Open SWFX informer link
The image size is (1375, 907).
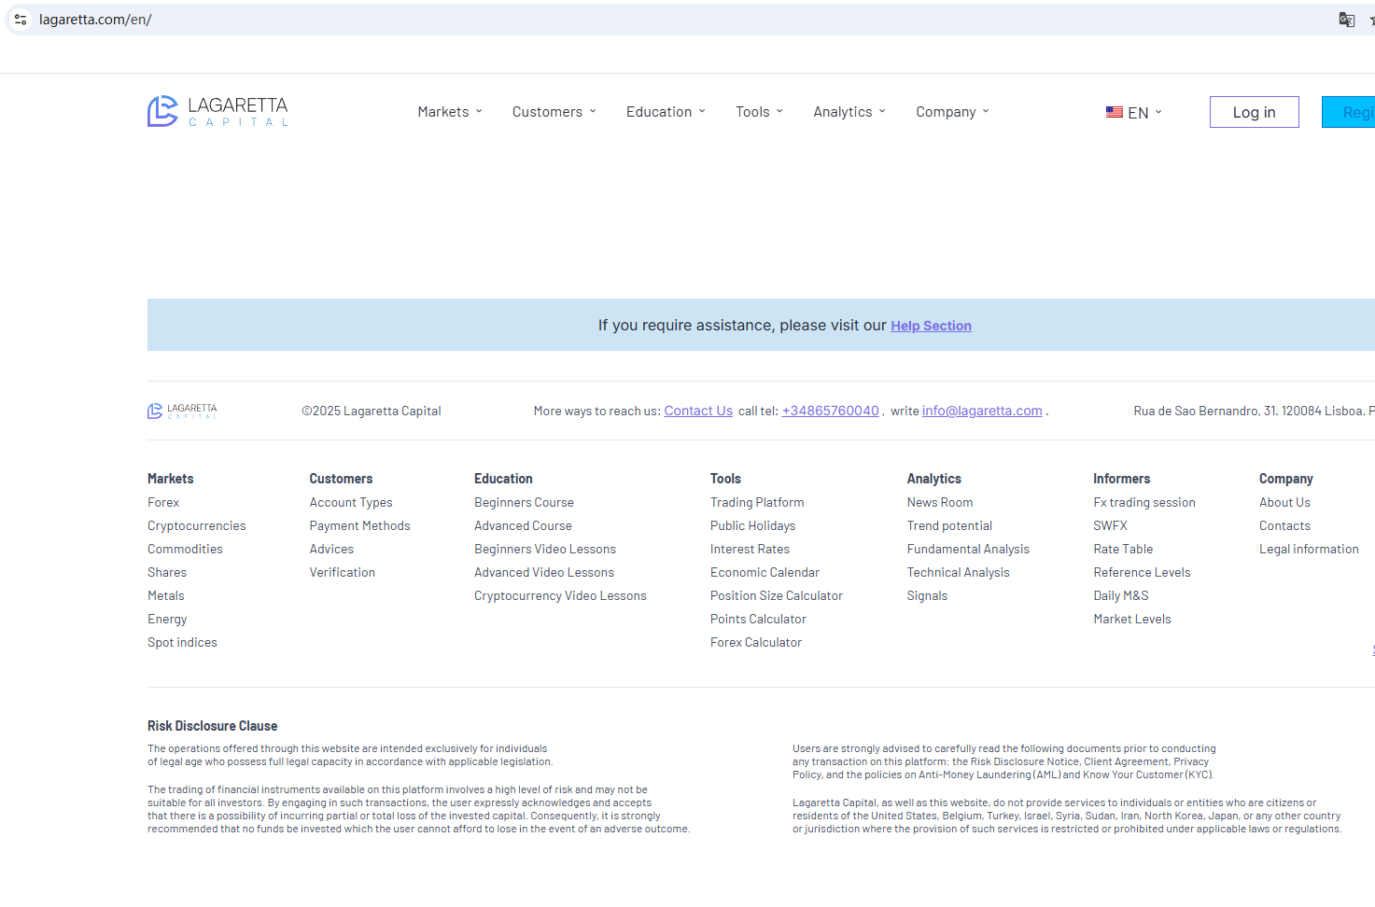pyautogui.click(x=1111, y=525)
